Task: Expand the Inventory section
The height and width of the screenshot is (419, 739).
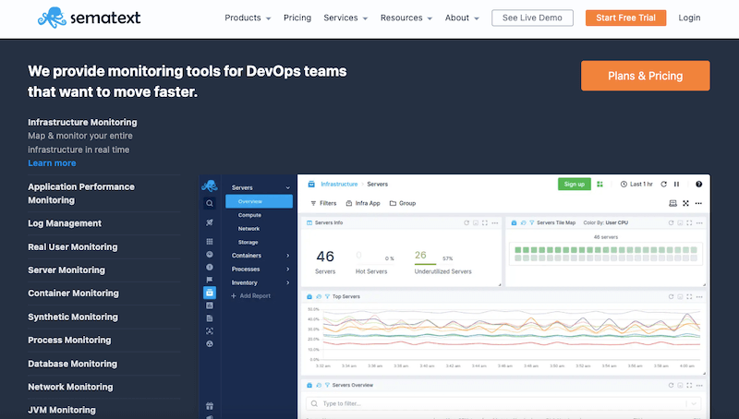Action: tap(288, 283)
